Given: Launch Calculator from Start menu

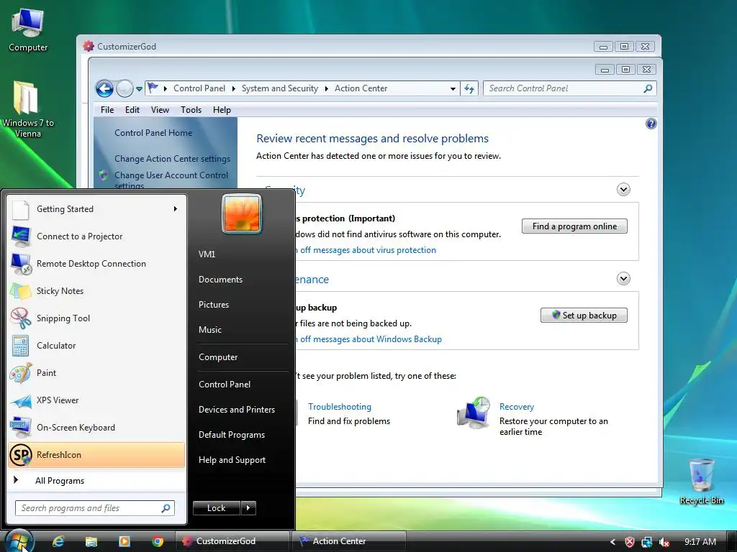Looking at the screenshot, I should click(x=96, y=346).
